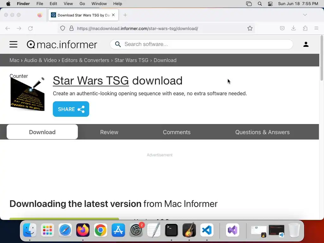
Task: Select the Download page tab
Action: [42, 132]
